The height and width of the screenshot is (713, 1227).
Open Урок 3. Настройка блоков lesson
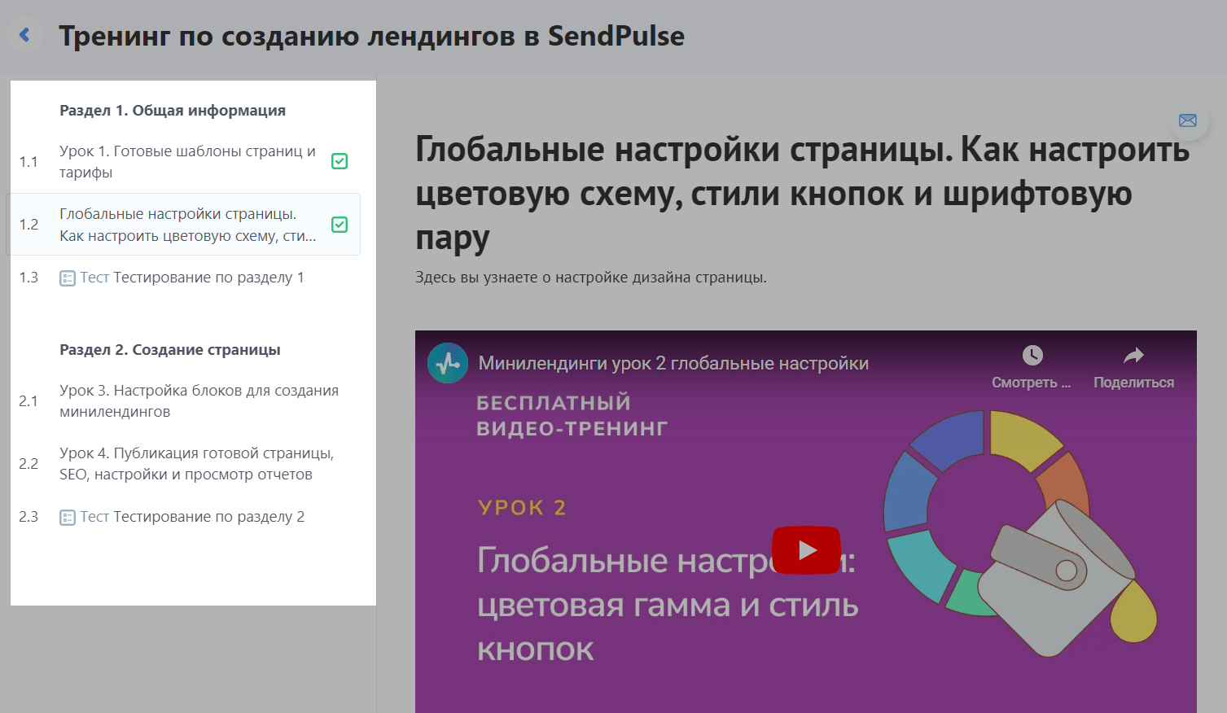coord(199,400)
